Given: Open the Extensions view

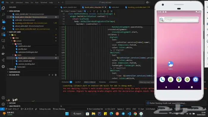Looking at the screenshot, I should click(3, 34).
